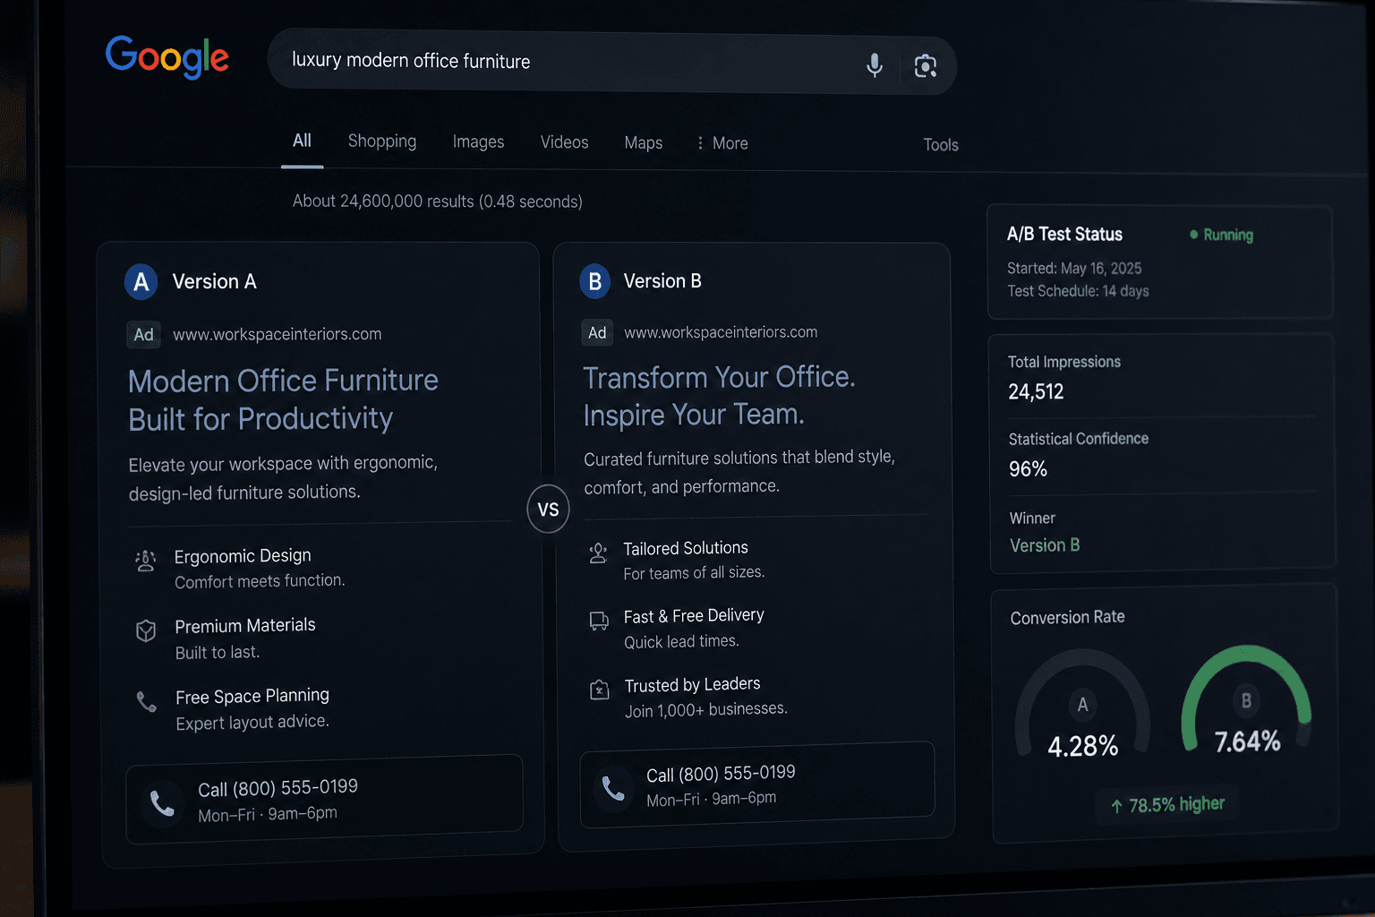The image size is (1375, 917).
Task: Click the Version B circle badge
Action: coord(594,281)
